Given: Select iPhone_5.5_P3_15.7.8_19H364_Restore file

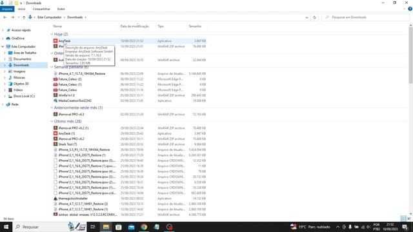Looking at the screenshot, I should coord(84,150).
